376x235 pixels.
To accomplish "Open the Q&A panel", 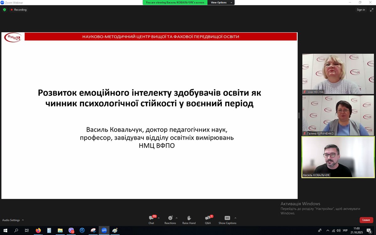I will click(208, 219).
